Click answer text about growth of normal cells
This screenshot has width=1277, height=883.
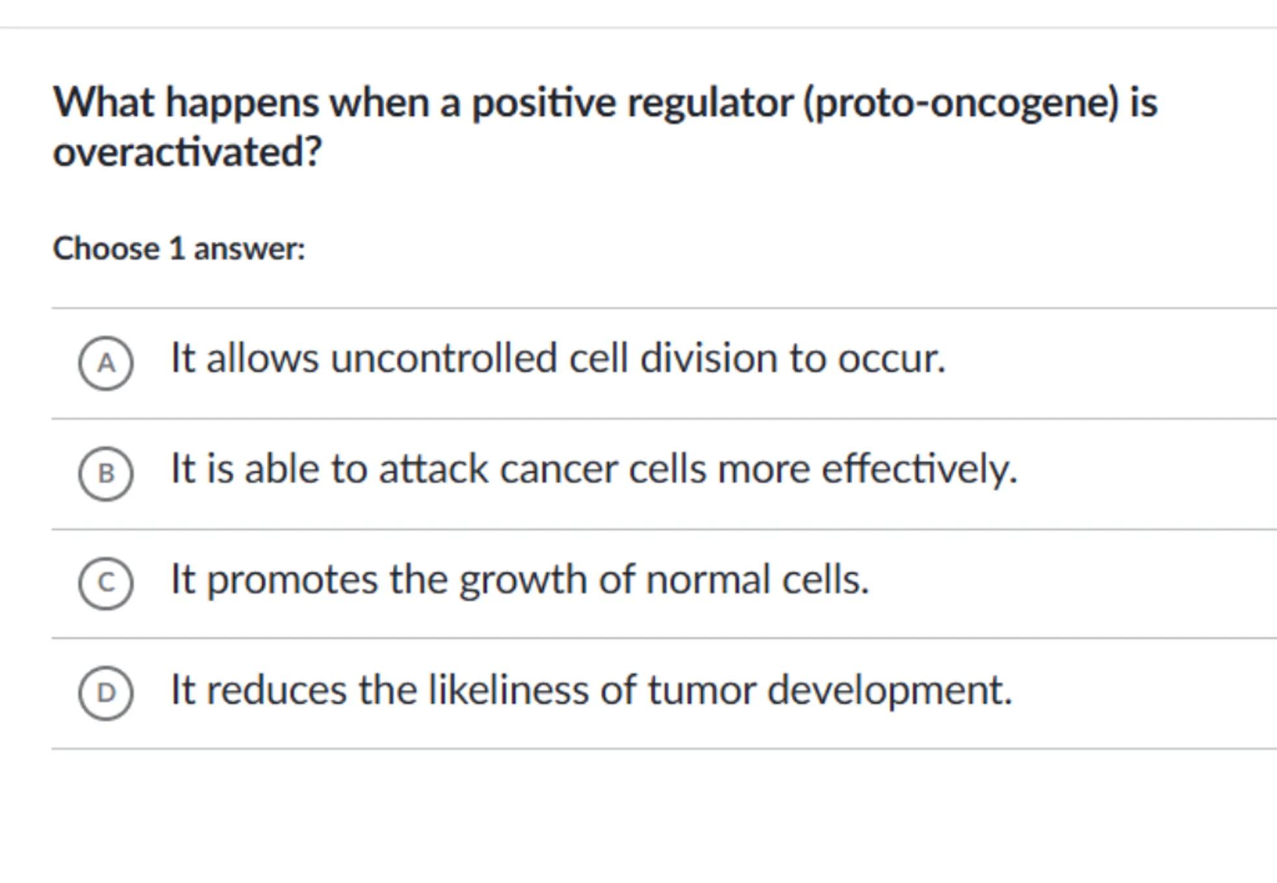[x=519, y=579]
